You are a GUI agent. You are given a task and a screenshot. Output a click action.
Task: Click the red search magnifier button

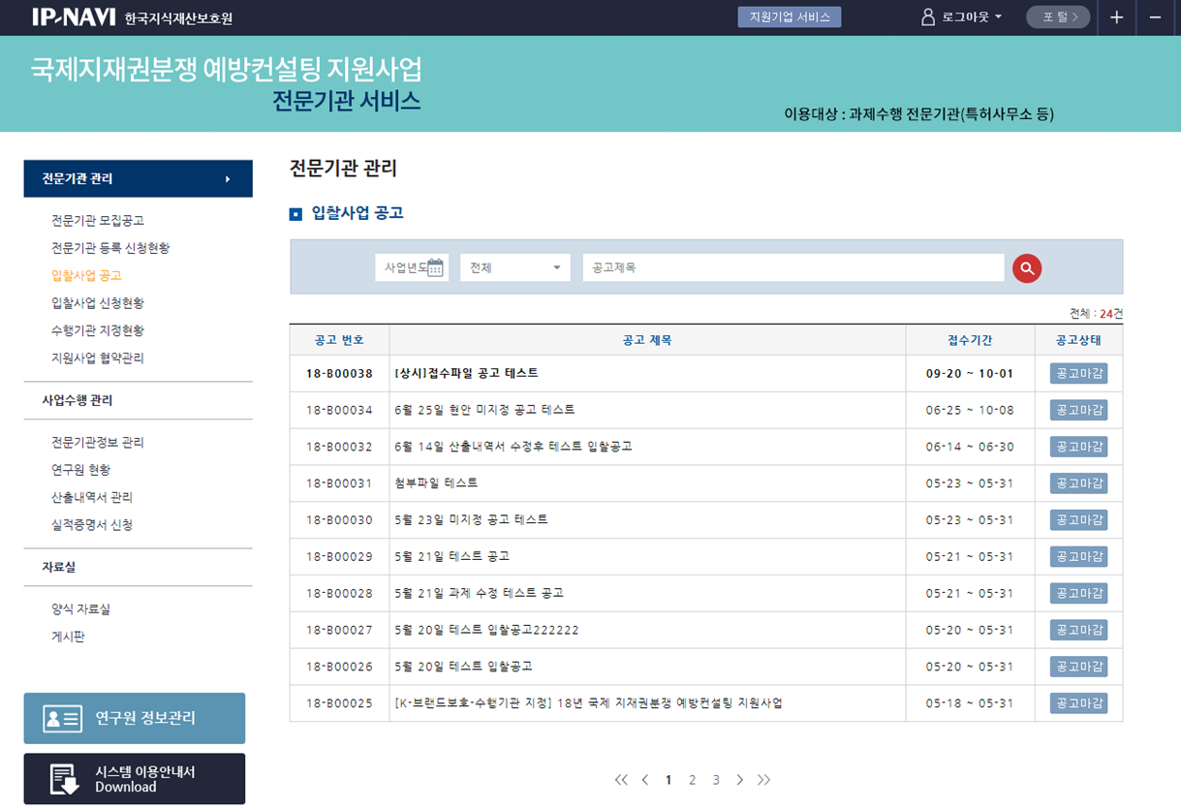tap(1027, 268)
